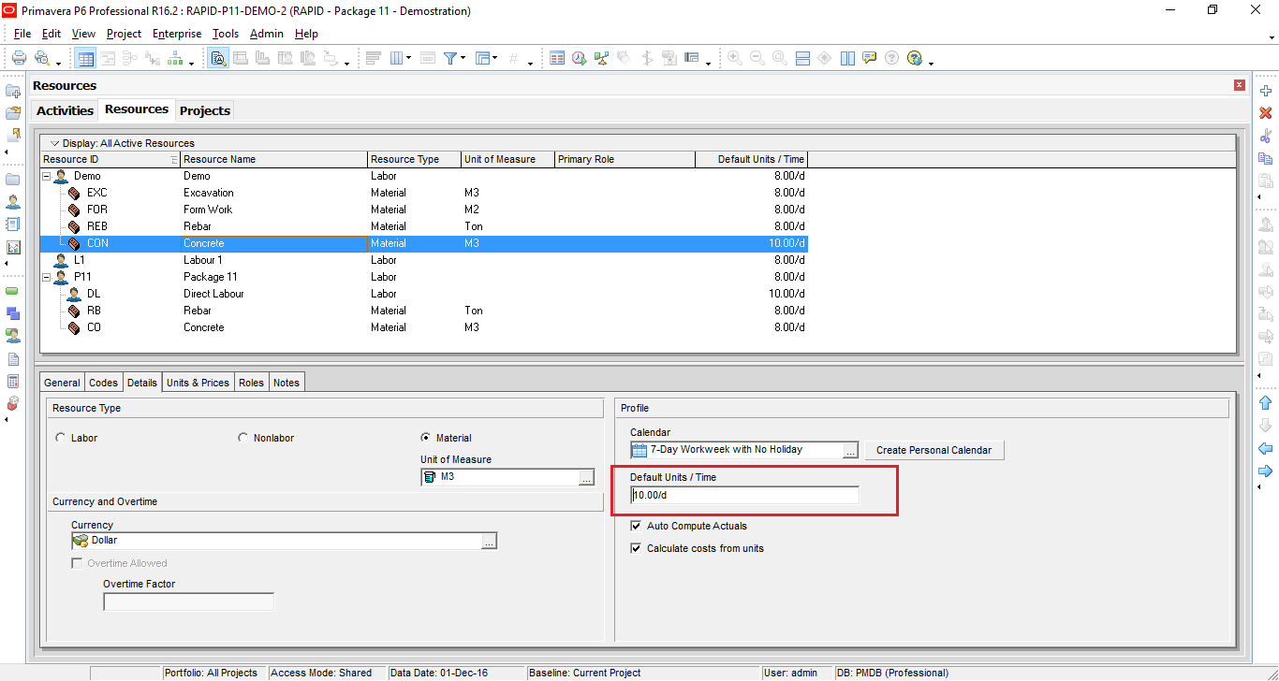The width and height of the screenshot is (1279, 681).
Task: Click the Zoom In magnifier icon
Action: (x=734, y=57)
